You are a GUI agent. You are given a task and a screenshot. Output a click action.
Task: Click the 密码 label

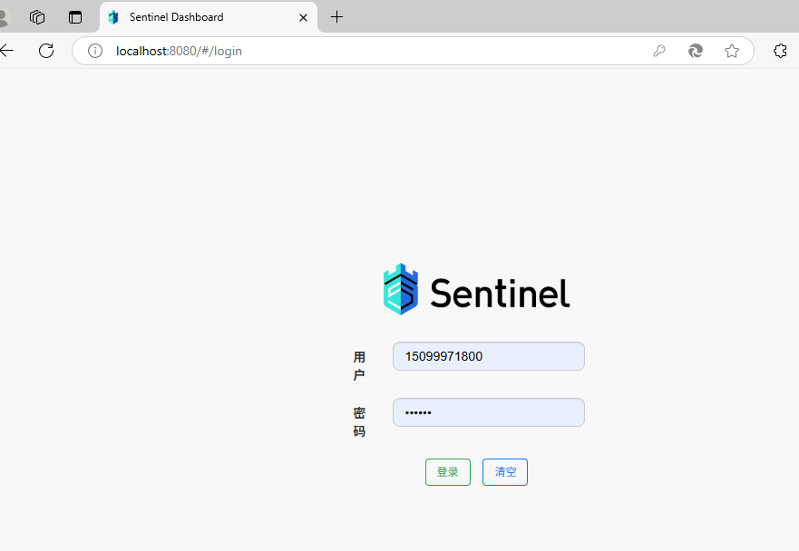(x=359, y=421)
